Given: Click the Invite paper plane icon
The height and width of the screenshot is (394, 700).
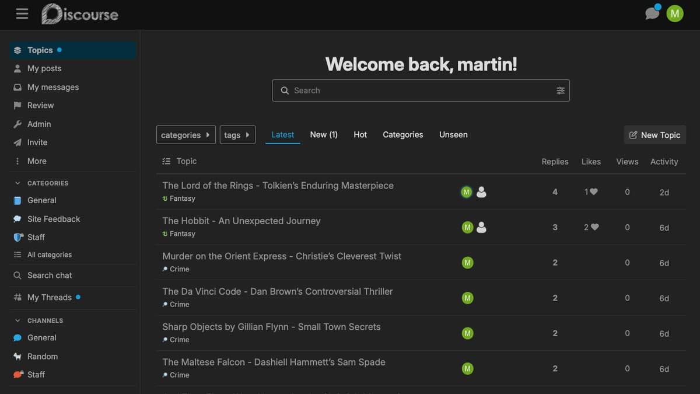Looking at the screenshot, I should pyautogui.click(x=17, y=142).
